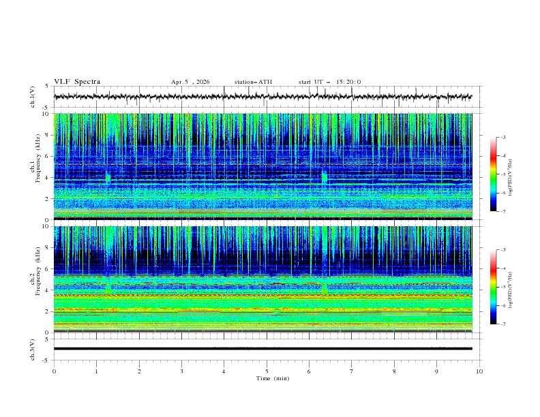
Task: Click the ch.1 voltage waveform trace
Action: (x=262, y=97)
